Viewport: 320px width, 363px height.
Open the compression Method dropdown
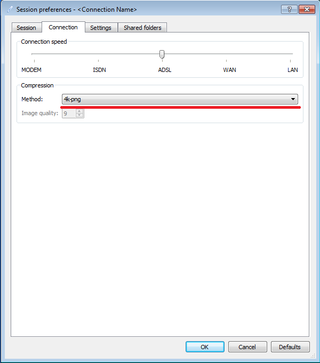[x=180, y=99]
